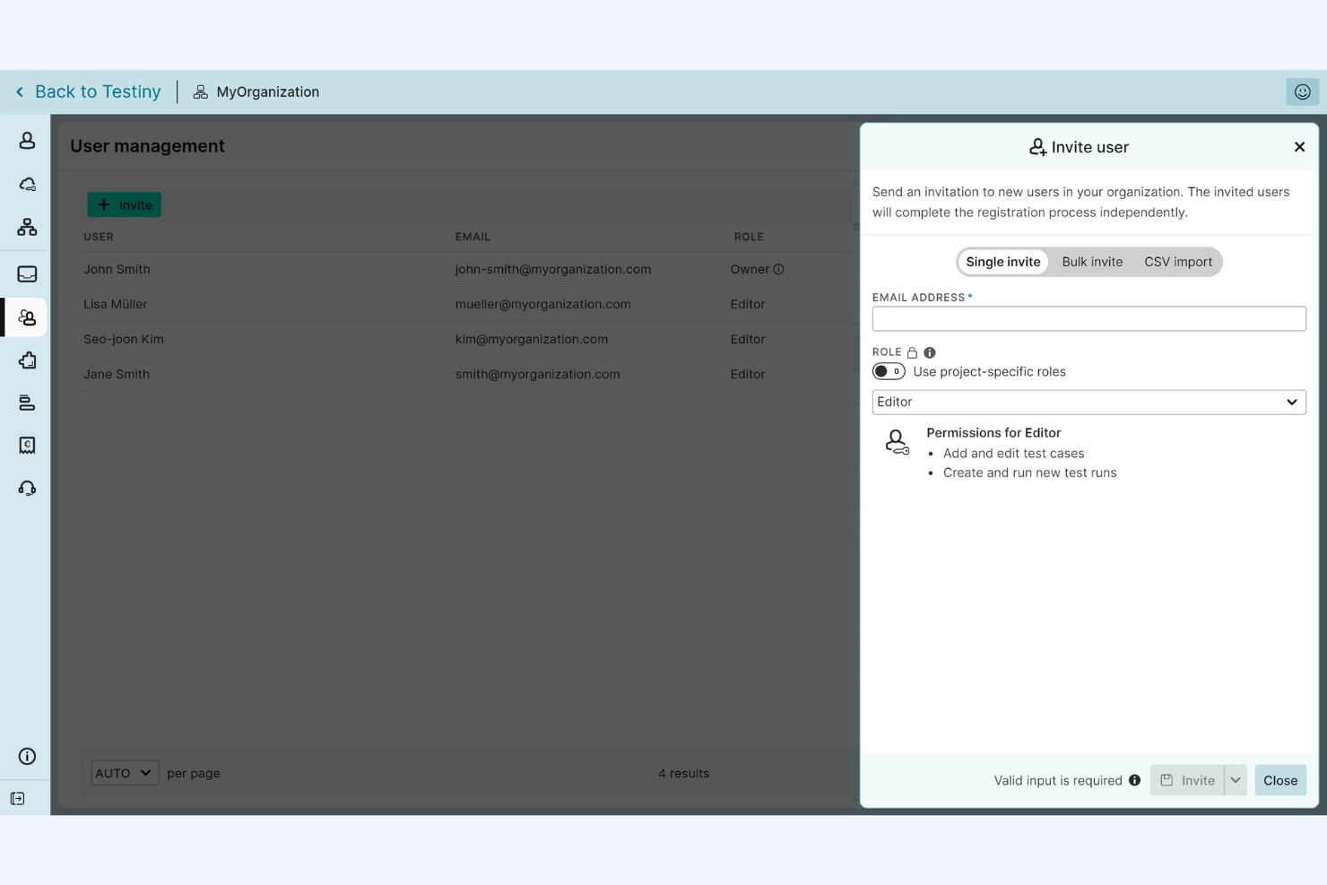Click the info badge next to Valid input is required
1327x885 pixels.
(1134, 780)
